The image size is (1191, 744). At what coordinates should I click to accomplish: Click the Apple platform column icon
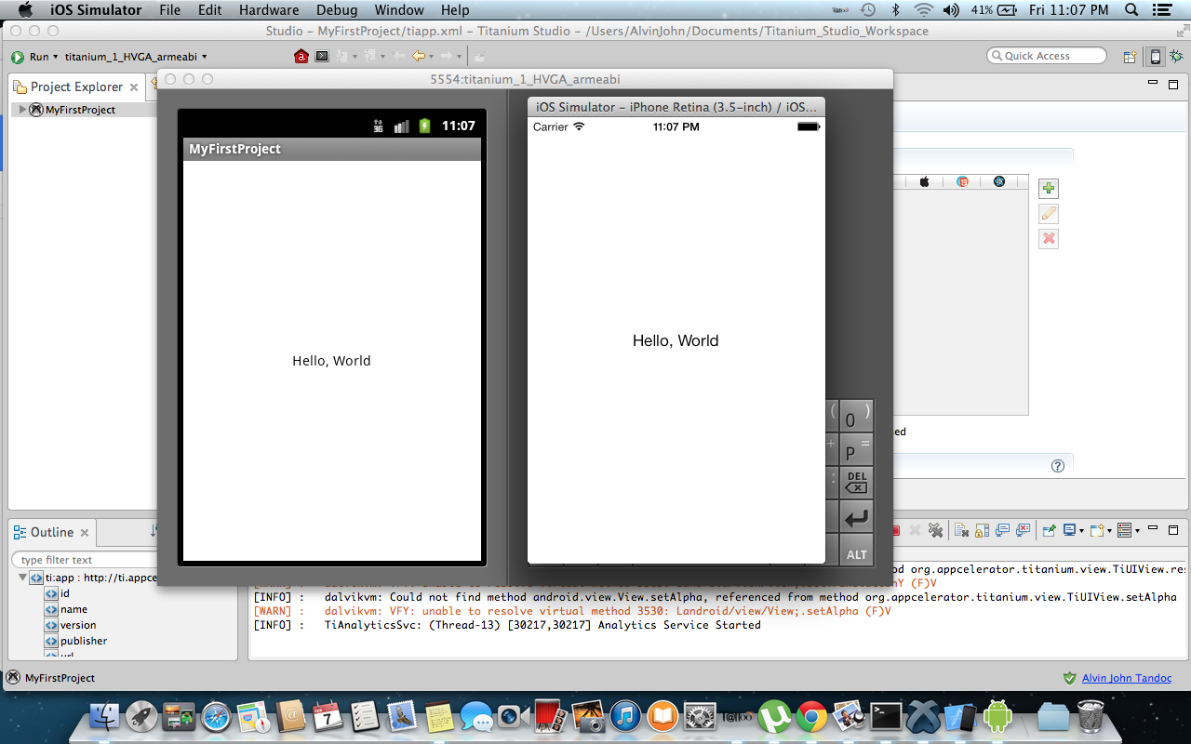(925, 182)
